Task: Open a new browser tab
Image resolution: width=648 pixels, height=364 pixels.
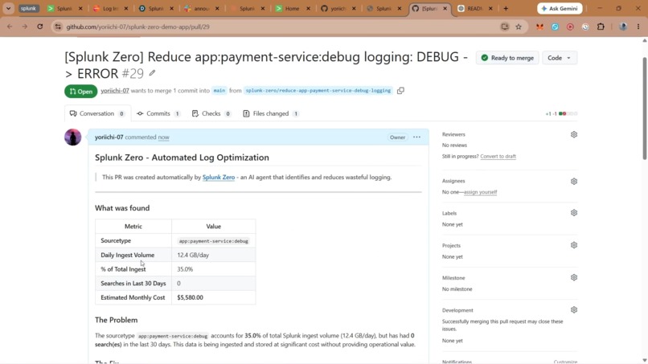Action: coord(506,8)
